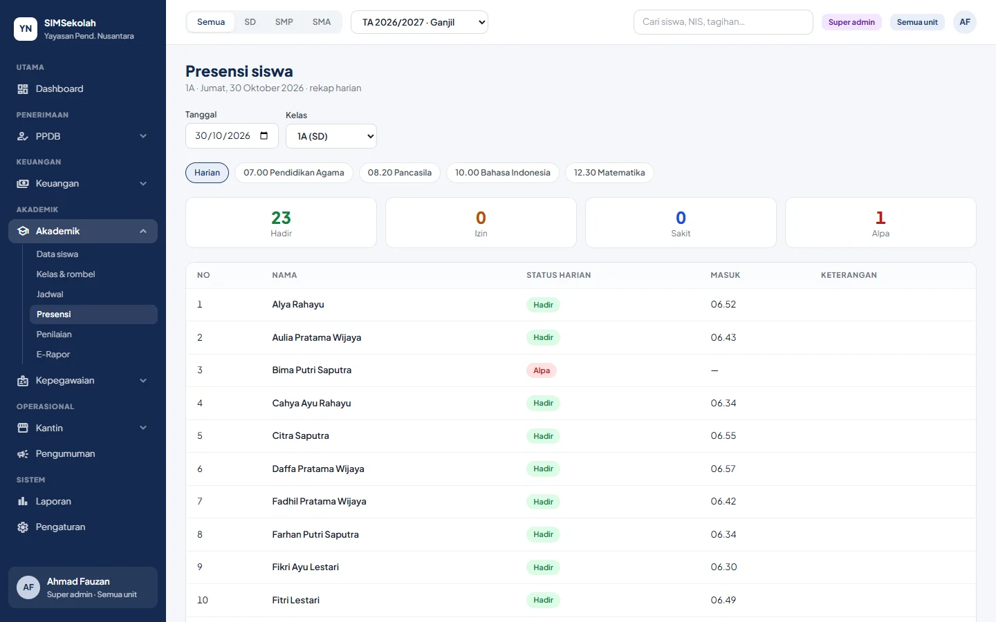996x622 pixels.
Task: Expand the Keuangan submenu chevron
Action: coord(143,184)
